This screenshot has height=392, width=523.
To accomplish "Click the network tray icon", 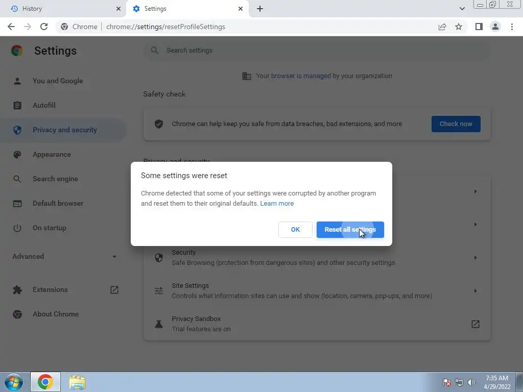I will (459, 382).
